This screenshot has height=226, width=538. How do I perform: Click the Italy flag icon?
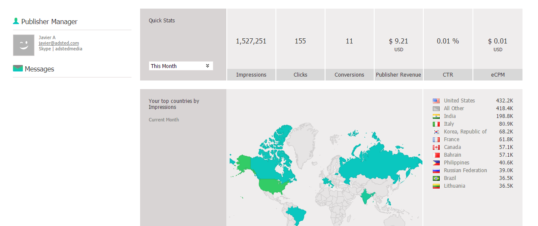tap(436, 124)
